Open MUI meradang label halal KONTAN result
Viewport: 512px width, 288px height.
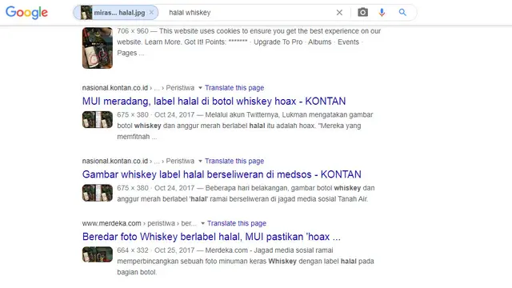tap(214, 102)
